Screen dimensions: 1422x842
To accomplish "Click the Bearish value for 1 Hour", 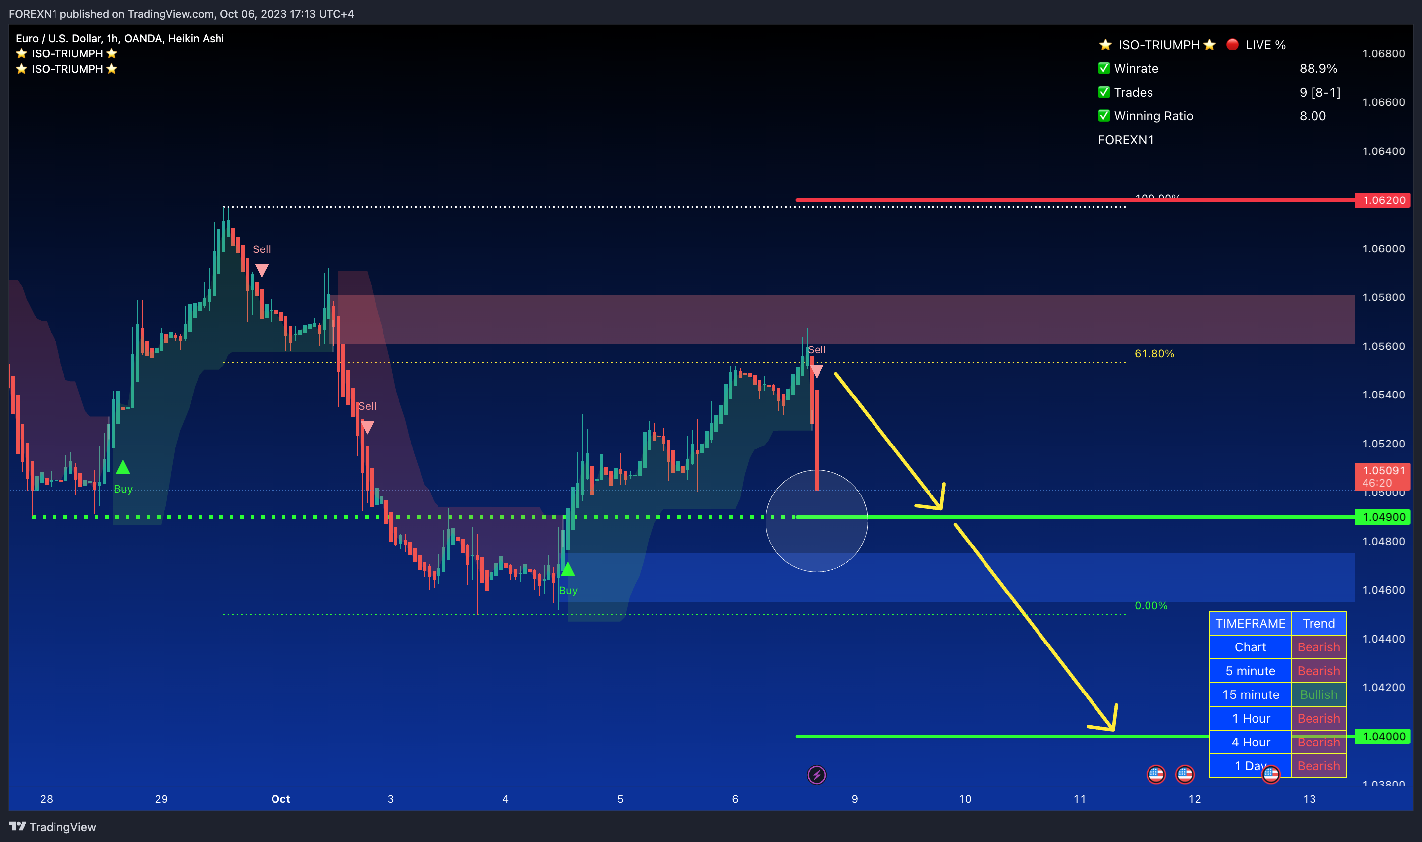I will coord(1318,718).
